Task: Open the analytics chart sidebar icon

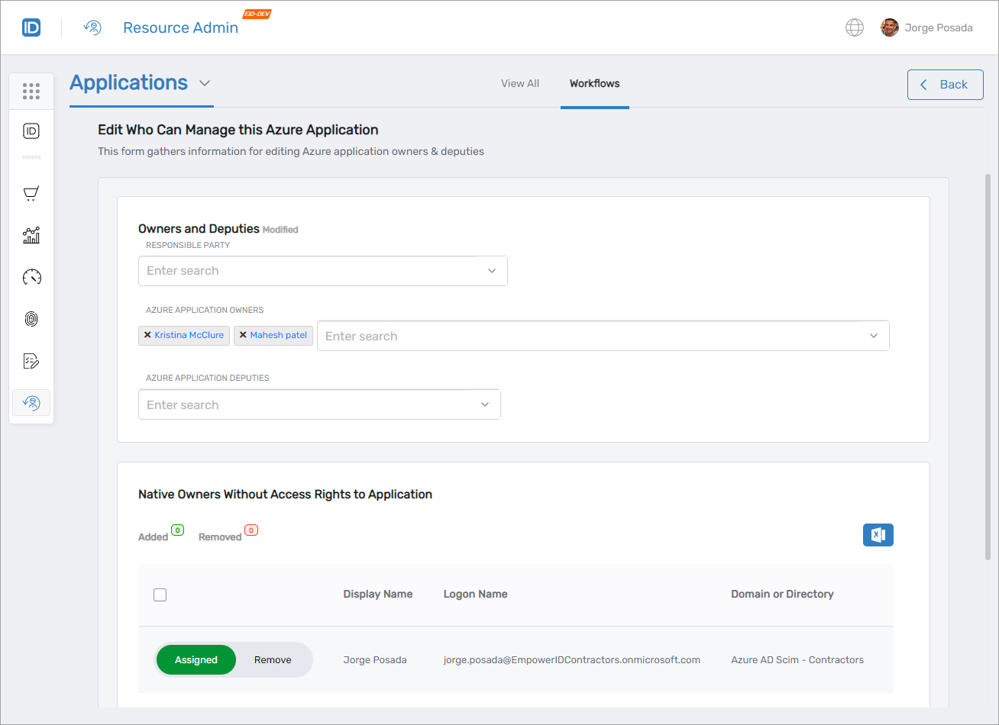Action: 31,235
